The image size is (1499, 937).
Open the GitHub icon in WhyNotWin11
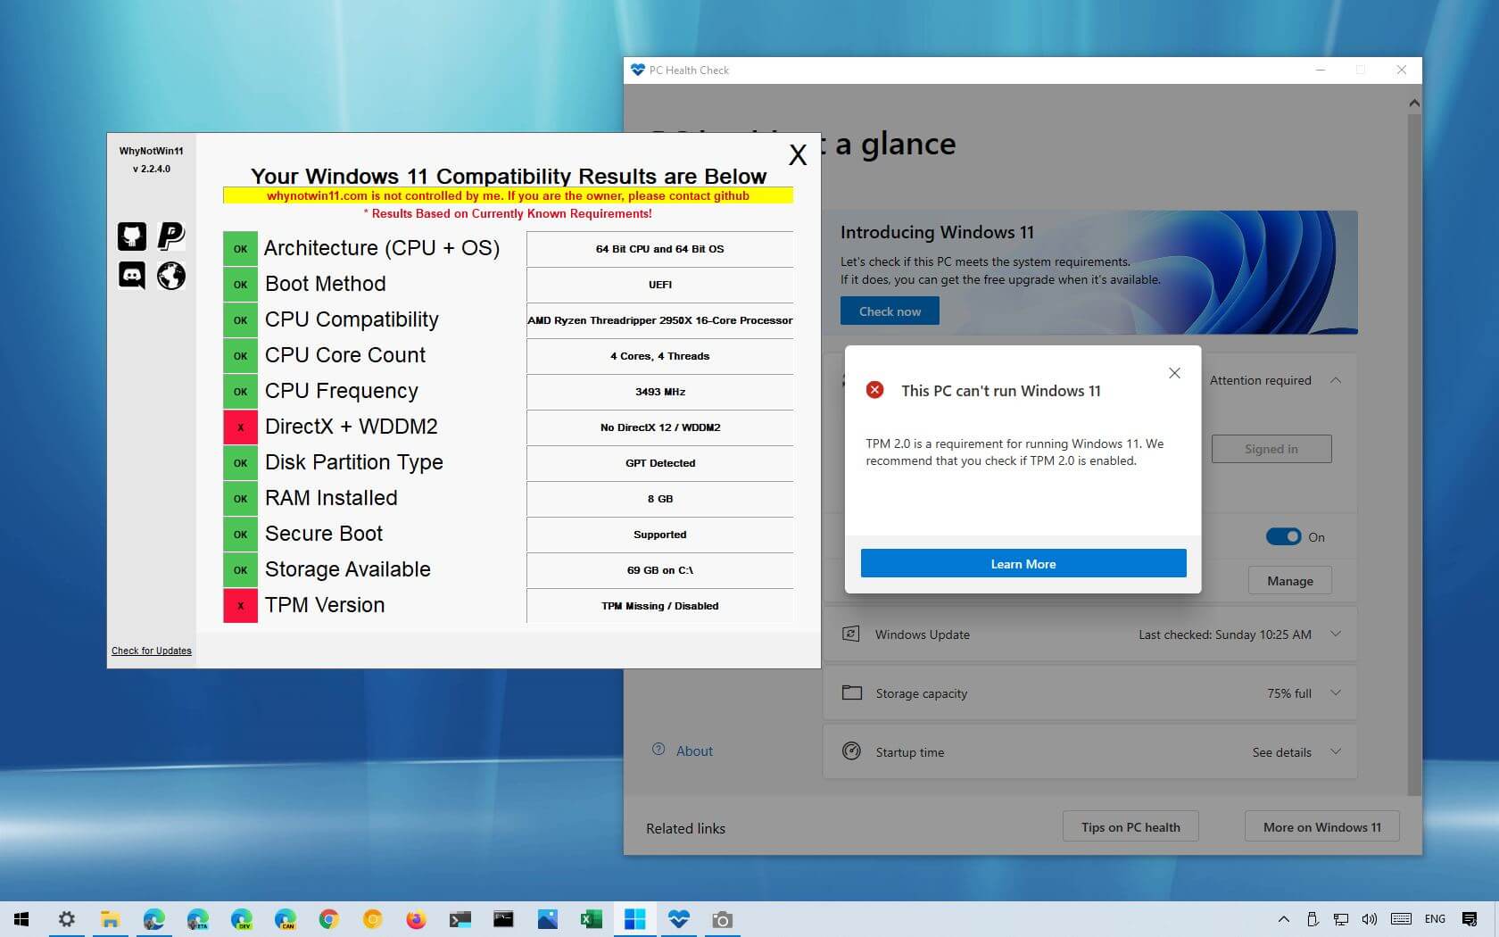tap(132, 236)
